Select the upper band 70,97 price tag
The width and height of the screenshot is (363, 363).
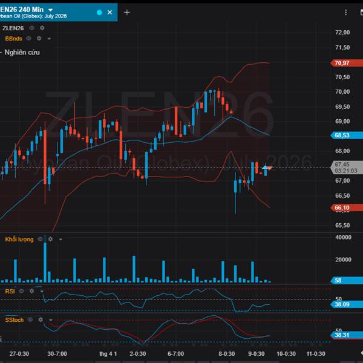point(347,63)
